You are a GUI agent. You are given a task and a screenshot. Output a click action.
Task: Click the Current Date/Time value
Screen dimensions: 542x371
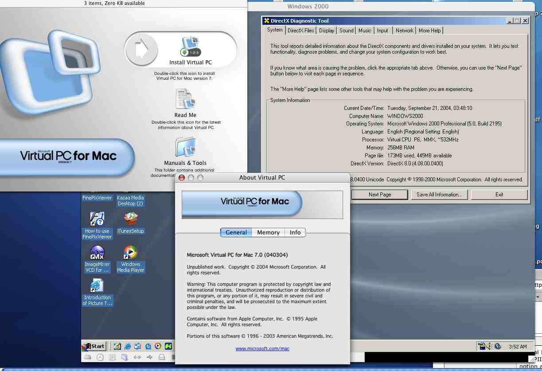[430, 108]
